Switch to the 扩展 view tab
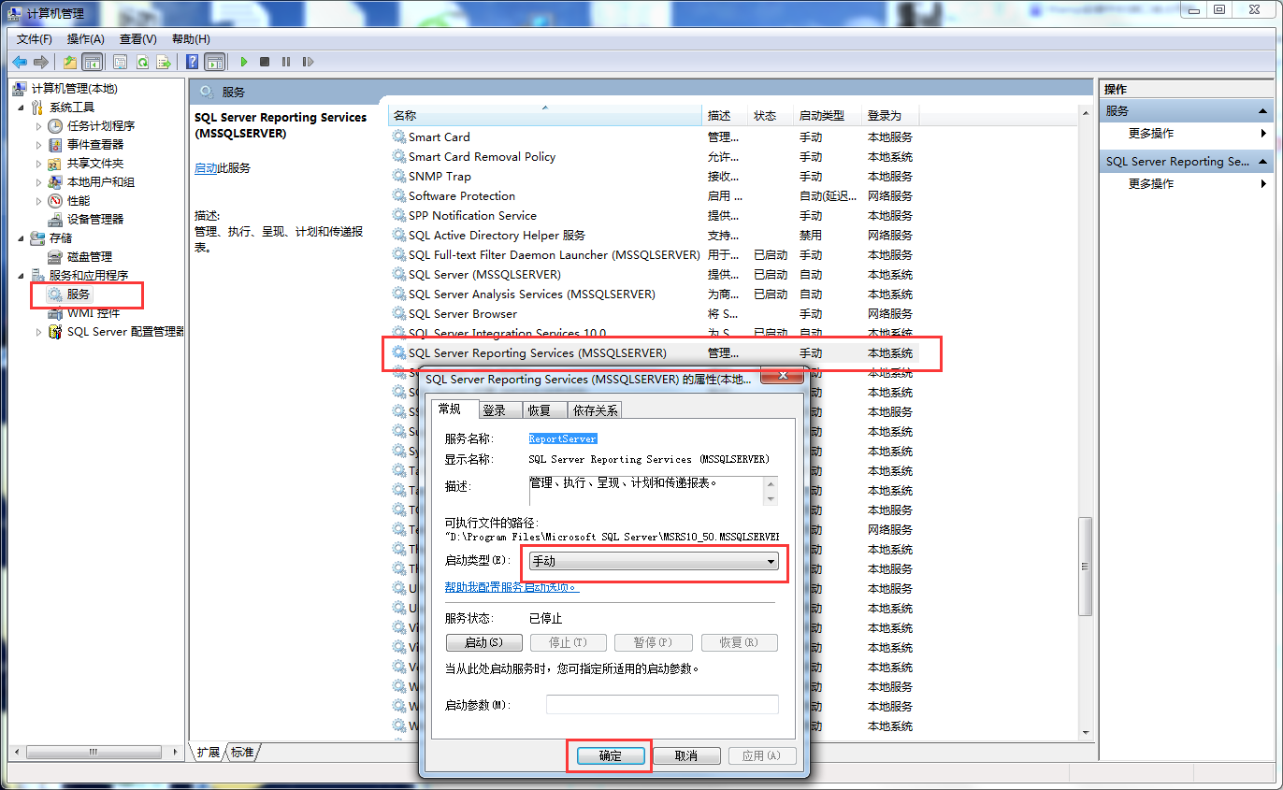 pos(208,752)
